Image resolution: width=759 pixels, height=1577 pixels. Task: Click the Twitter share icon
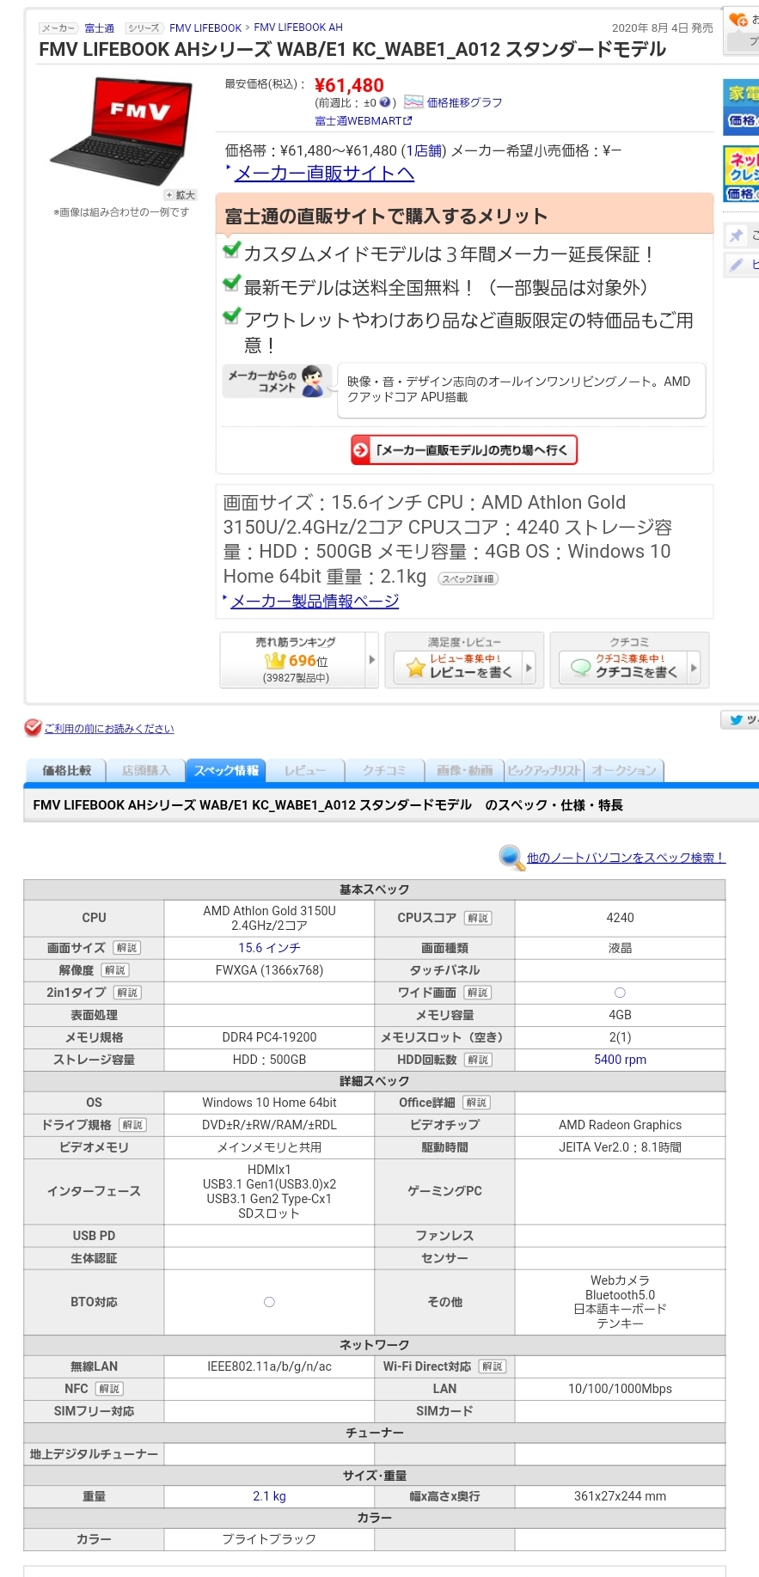[x=737, y=720]
